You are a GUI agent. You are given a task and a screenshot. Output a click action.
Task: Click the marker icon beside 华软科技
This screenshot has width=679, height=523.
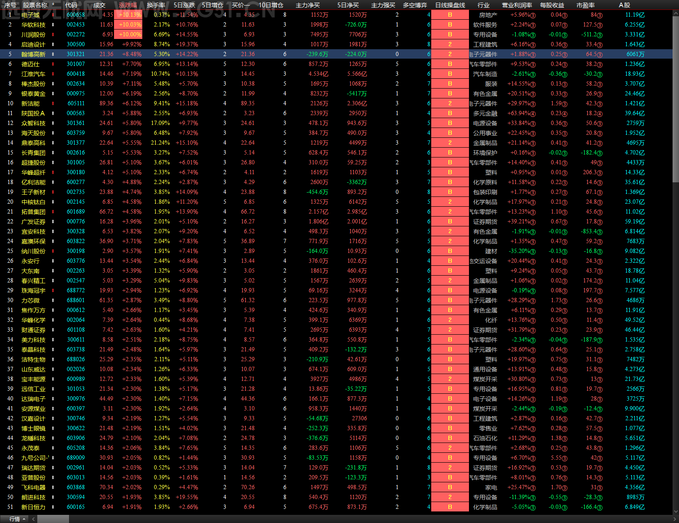coord(53,25)
